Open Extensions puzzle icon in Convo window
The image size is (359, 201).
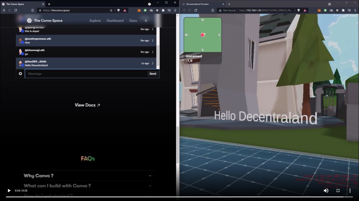click(163, 10)
